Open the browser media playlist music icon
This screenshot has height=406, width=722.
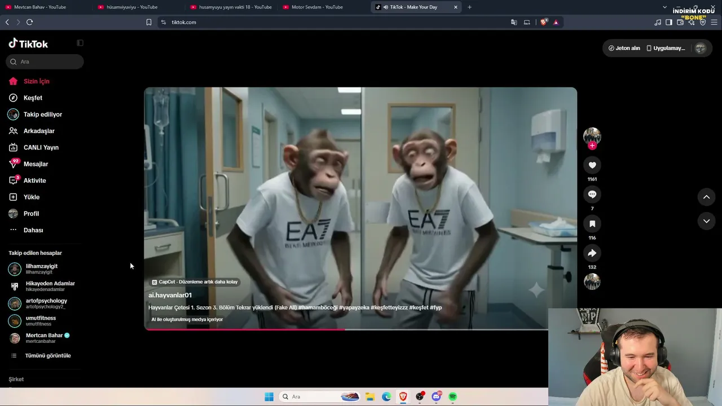click(x=658, y=22)
